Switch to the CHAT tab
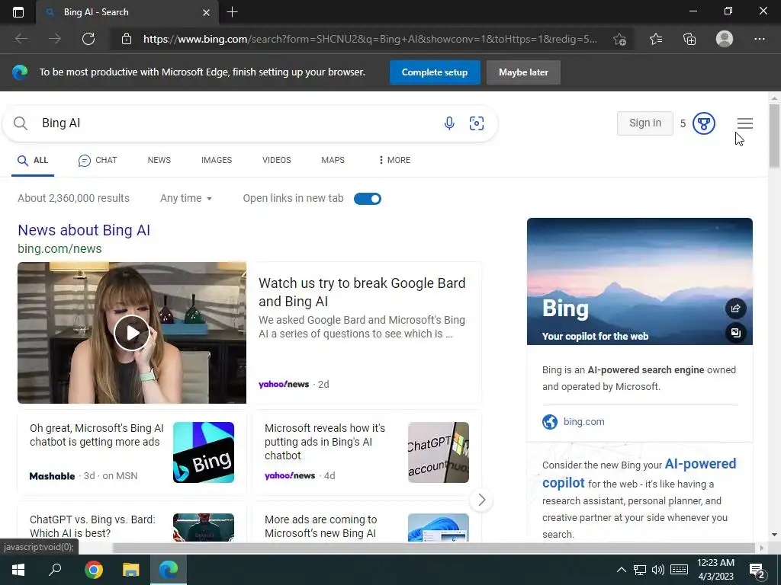781x585 pixels. click(98, 160)
